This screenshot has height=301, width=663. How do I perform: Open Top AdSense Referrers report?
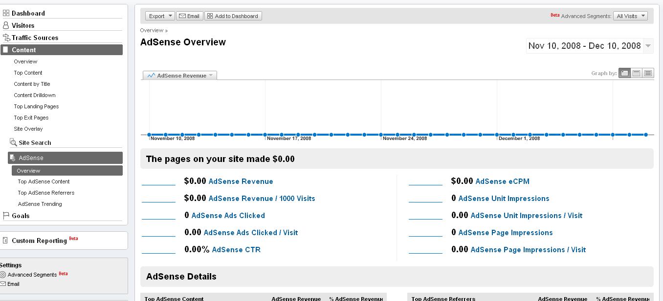point(46,193)
